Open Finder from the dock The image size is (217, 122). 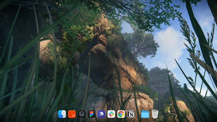coord(62,114)
